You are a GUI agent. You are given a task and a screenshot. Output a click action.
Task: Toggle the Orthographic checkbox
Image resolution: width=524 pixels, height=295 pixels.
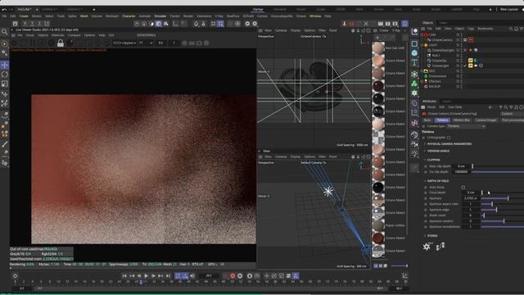pyautogui.click(x=449, y=138)
